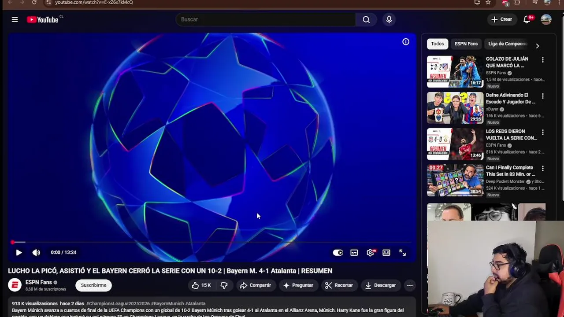564x317 pixels.
Task: Go to YouTube home via the logo
Action: 43,19
